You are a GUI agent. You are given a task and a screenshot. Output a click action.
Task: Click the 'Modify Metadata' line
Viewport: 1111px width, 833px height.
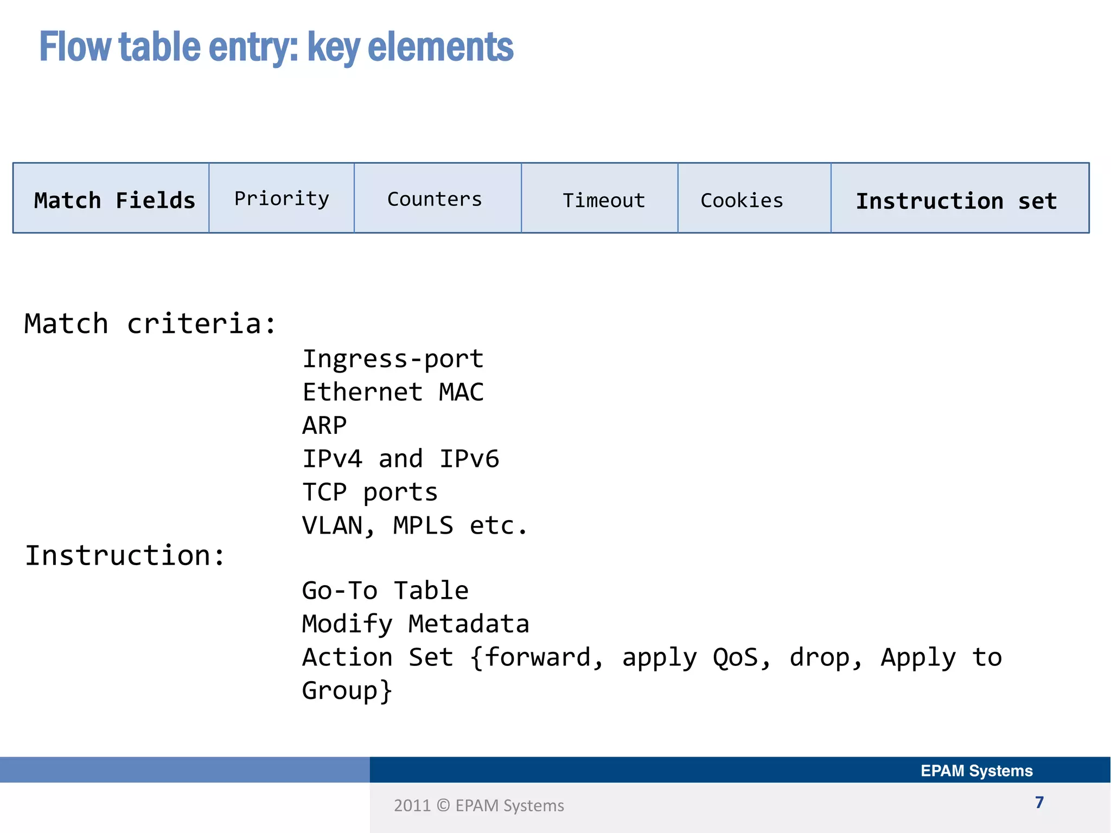coord(416,624)
